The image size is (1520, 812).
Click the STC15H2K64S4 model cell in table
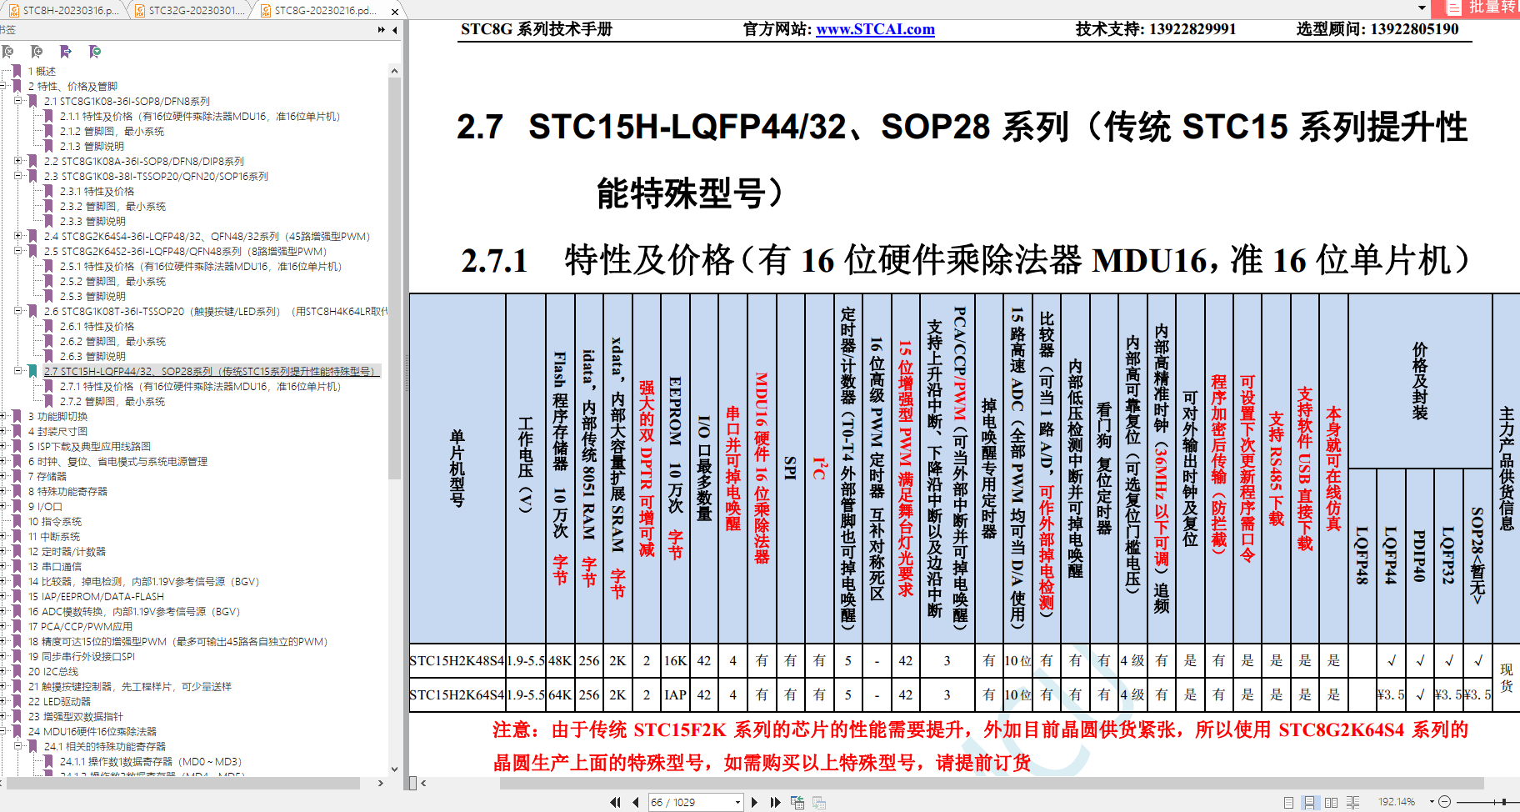[x=457, y=694]
